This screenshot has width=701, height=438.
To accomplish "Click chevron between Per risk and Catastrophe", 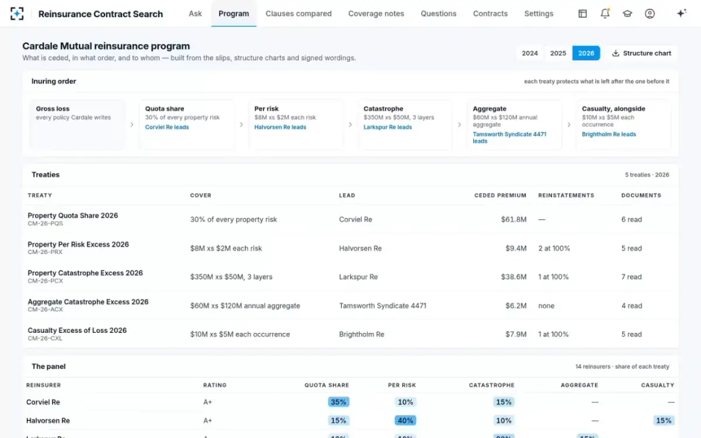I will point(350,124).
